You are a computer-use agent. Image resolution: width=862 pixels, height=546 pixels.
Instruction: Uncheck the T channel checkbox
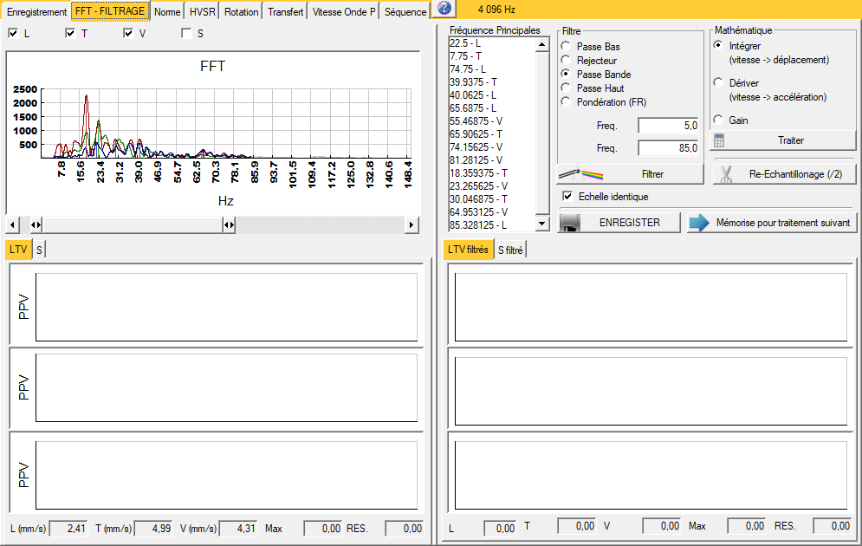(x=70, y=33)
